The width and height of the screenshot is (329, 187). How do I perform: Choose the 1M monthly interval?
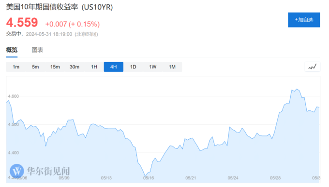(172, 67)
